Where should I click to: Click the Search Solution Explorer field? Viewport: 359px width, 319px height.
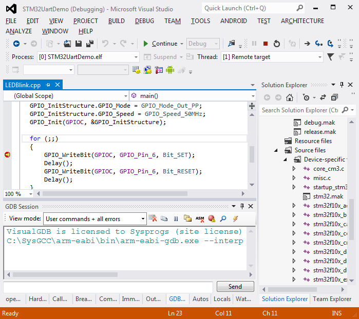pyautogui.click(x=301, y=110)
